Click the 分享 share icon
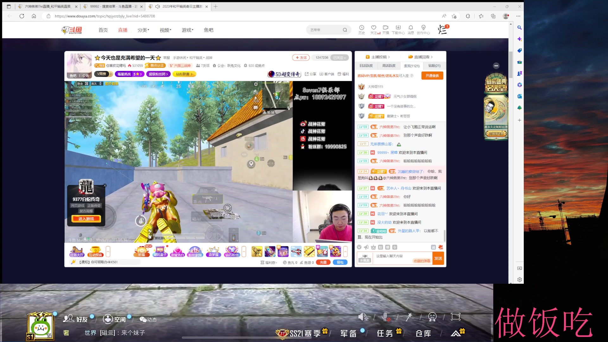Image resolution: width=608 pixels, height=342 pixels. 311,74
